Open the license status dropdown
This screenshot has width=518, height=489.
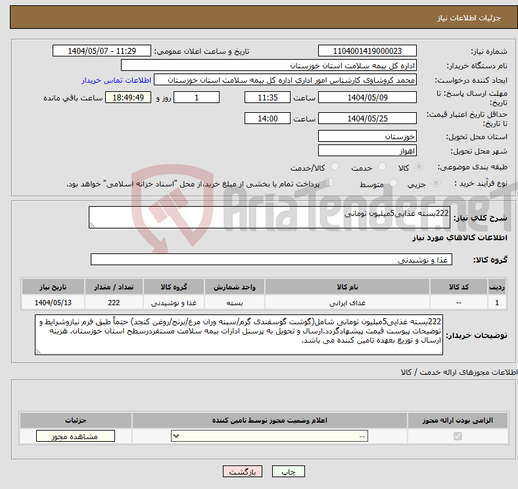coord(270,436)
